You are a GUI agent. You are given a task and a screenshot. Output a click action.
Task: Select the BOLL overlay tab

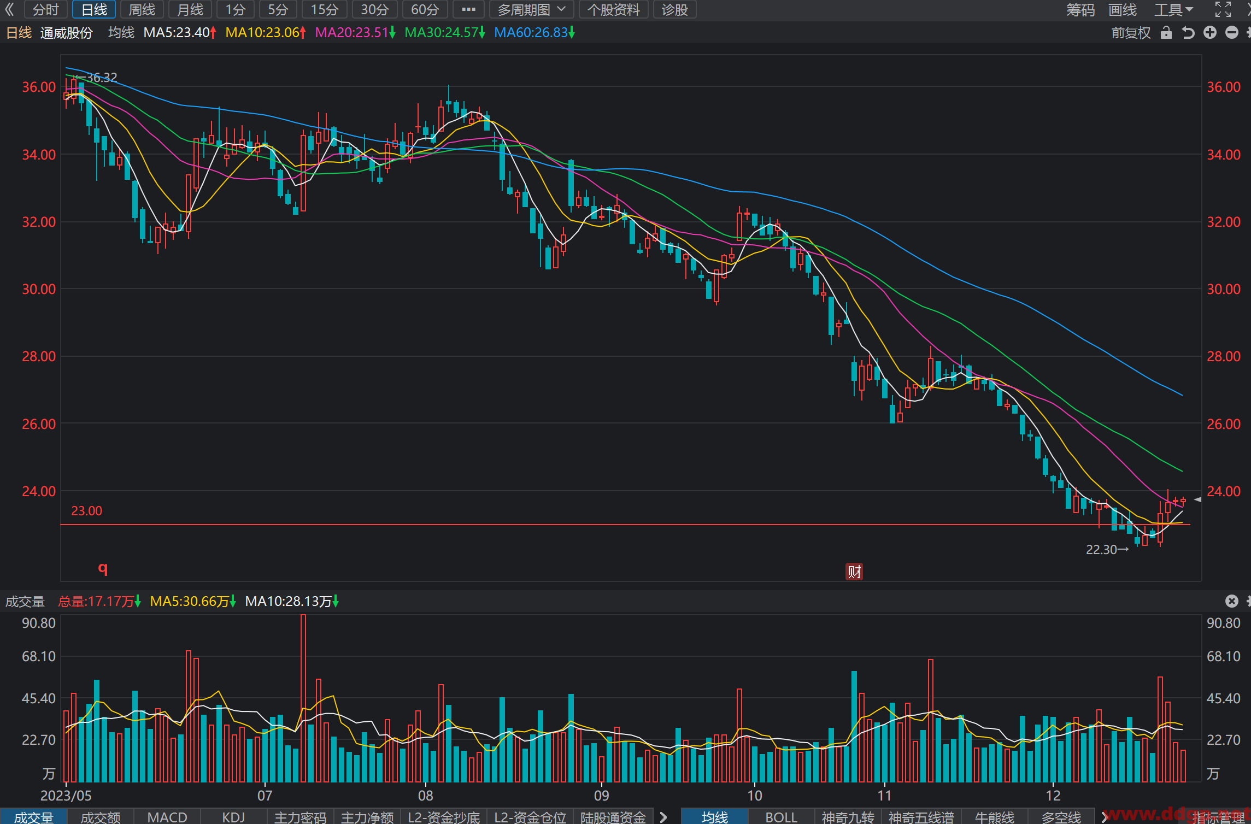pos(781,817)
